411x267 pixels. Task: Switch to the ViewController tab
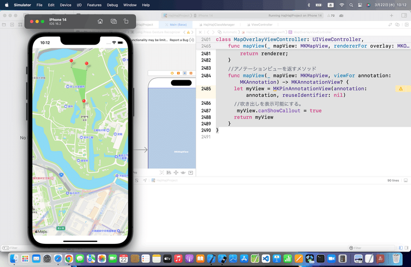259,25
